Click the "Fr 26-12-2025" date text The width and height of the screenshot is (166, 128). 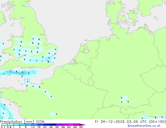click(x=110, y=122)
